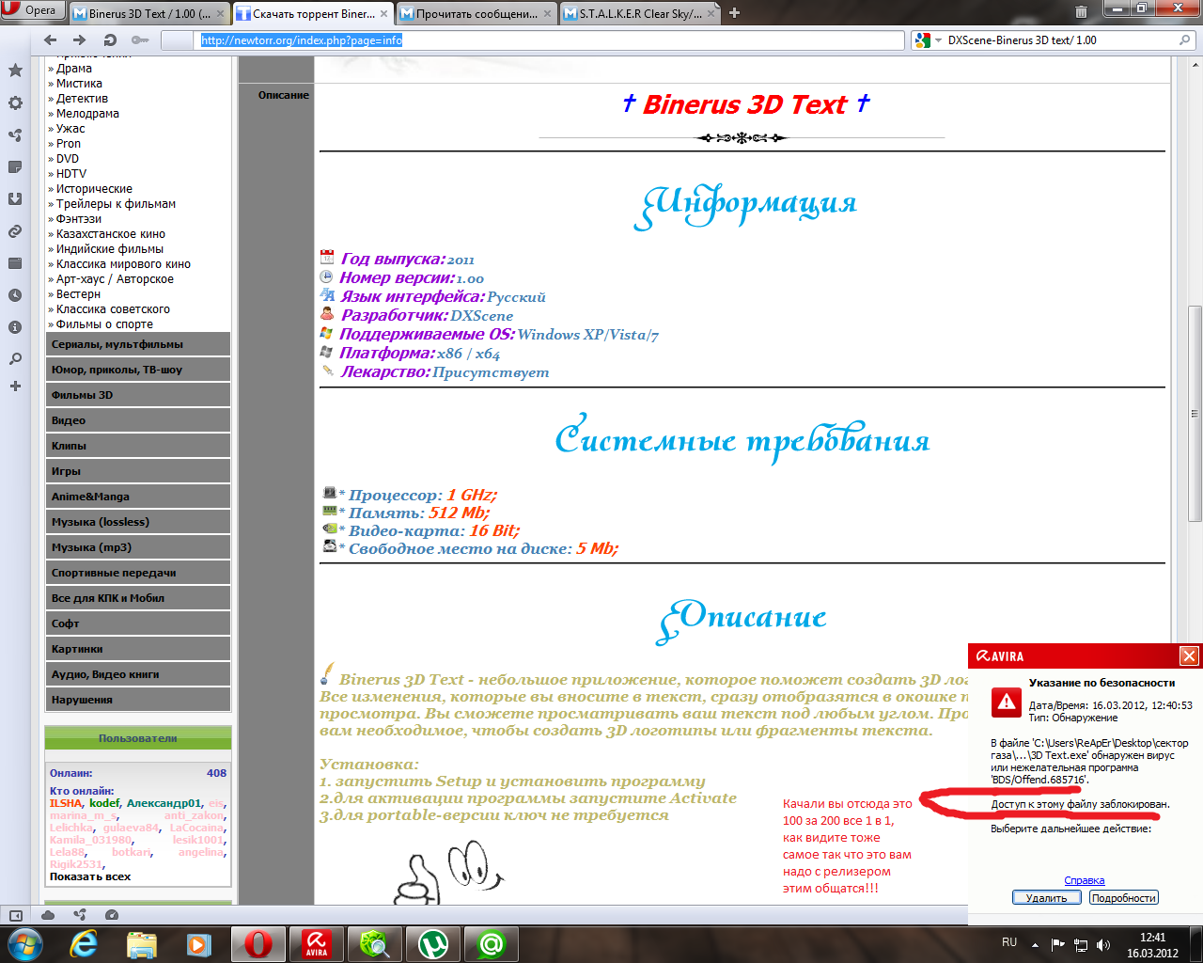1203x963 pixels.
Task: Click the password wand key icon
Action: [x=140, y=40]
